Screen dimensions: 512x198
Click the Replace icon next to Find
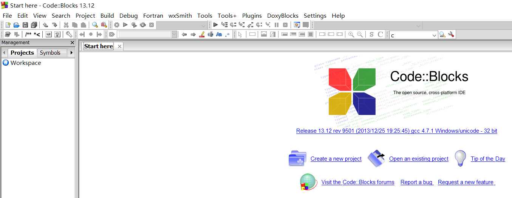pyautogui.click(x=104, y=25)
